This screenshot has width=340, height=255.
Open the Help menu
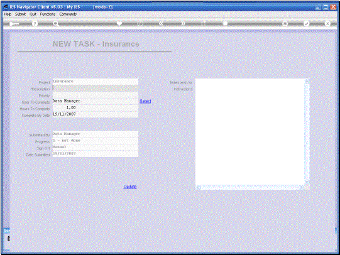click(x=8, y=14)
